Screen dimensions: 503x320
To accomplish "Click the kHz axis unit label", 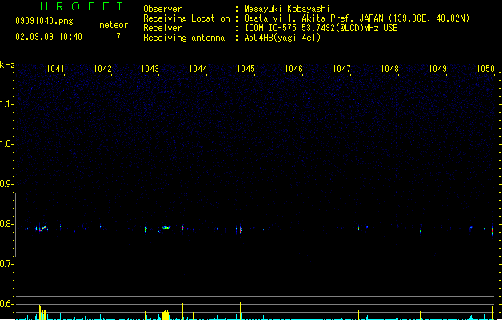I will [7, 65].
